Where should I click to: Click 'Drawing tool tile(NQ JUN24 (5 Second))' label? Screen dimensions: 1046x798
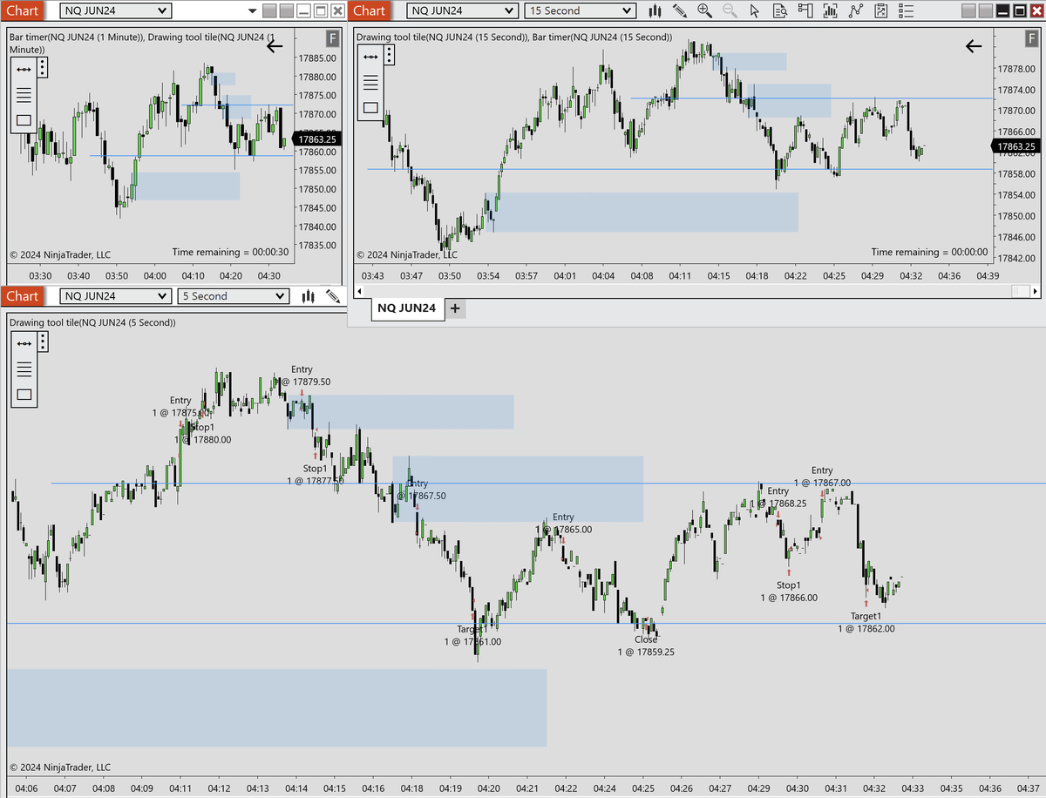point(92,322)
